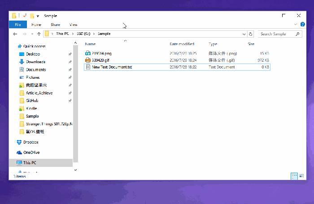The height and width of the screenshot is (204, 314).
Task: Open the Stranger.Things.S01.720p folder
Action: pyautogui.click(x=49, y=124)
